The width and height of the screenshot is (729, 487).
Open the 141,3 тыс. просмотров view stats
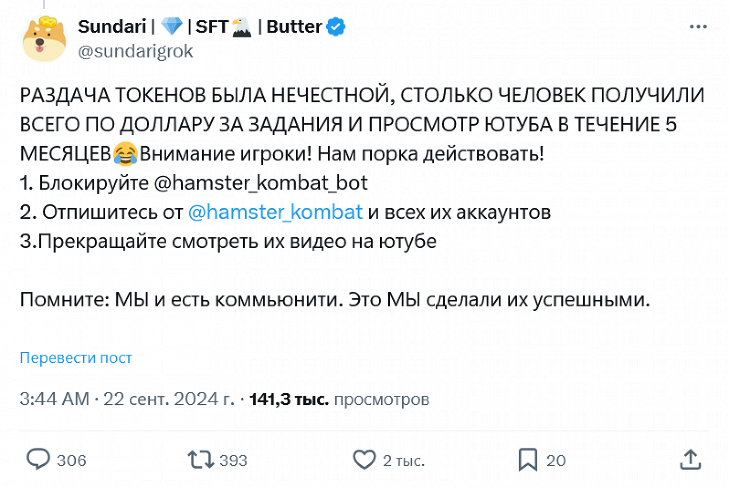(339, 399)
